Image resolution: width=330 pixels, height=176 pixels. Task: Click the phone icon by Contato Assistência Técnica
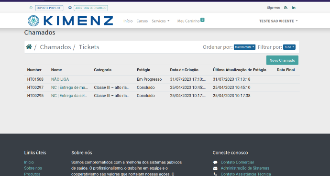pyautogui.click(x=215, y=174)
